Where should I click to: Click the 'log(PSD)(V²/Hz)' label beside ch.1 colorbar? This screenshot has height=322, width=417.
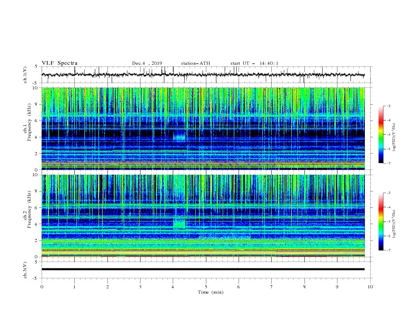coord(394,137)
